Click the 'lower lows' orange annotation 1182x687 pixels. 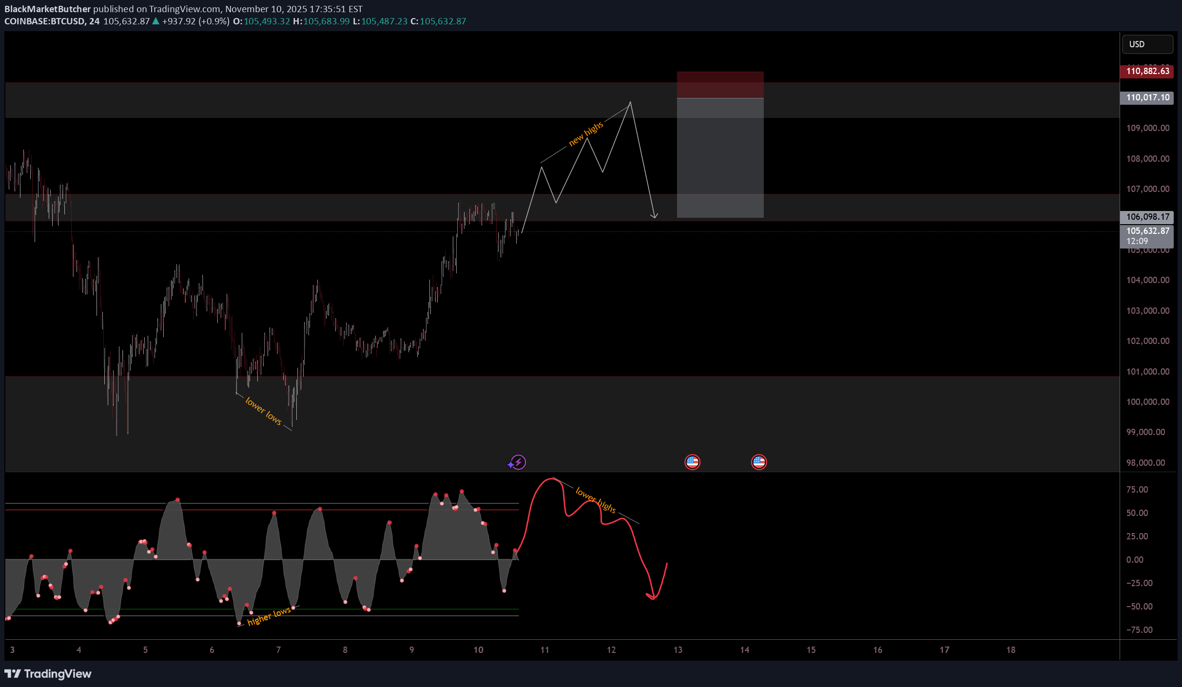tap(263, 411)
